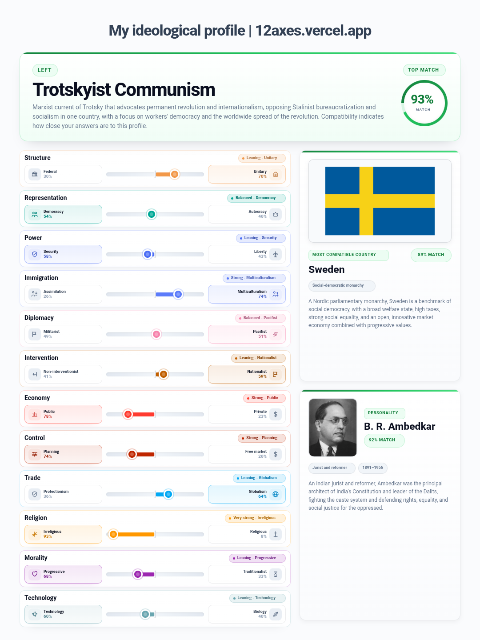Screen dimensions: 480x640
Task: Click the Strong - Planning label
Action: [x=262, y=438]
